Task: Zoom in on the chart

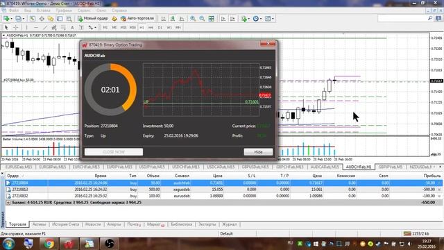Action: 193,19
